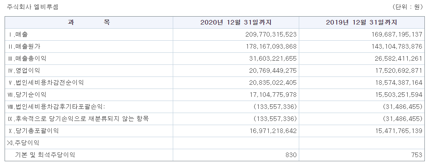
Task: Select the Ⅹ.당기총포괄이익 row label
Action: point(33,131)
